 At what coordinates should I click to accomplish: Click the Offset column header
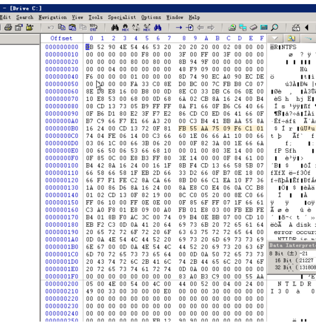tap(61, 38)
